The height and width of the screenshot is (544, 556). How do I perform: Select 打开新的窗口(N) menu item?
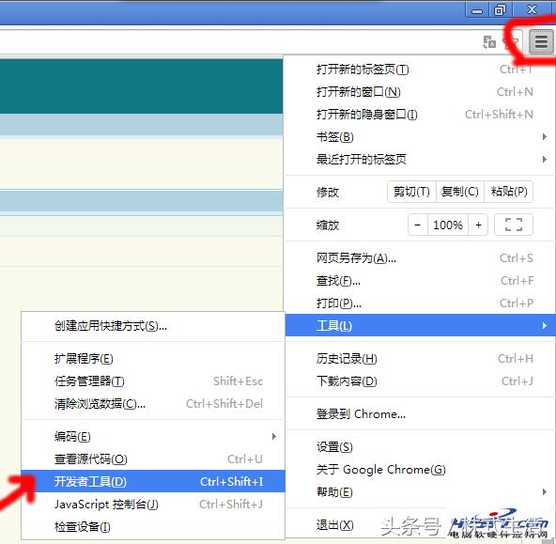(420, 92)
